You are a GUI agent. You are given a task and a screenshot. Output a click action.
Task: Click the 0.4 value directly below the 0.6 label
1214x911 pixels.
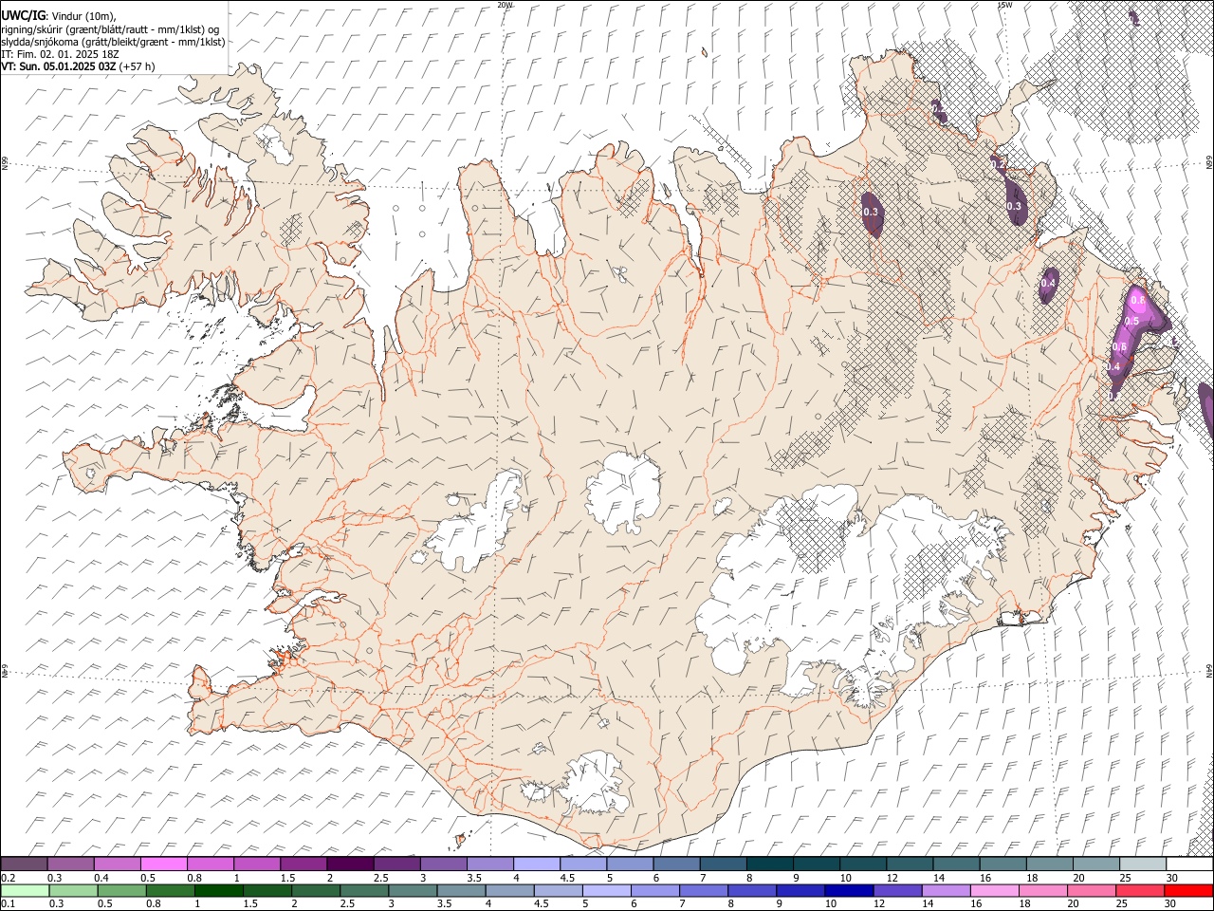click(1113, 366)
